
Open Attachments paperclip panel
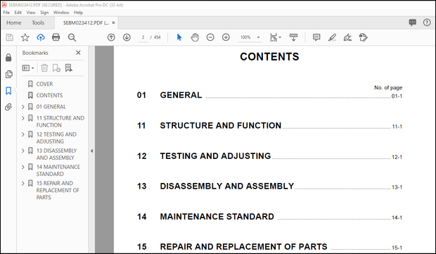tap(8, 107)
